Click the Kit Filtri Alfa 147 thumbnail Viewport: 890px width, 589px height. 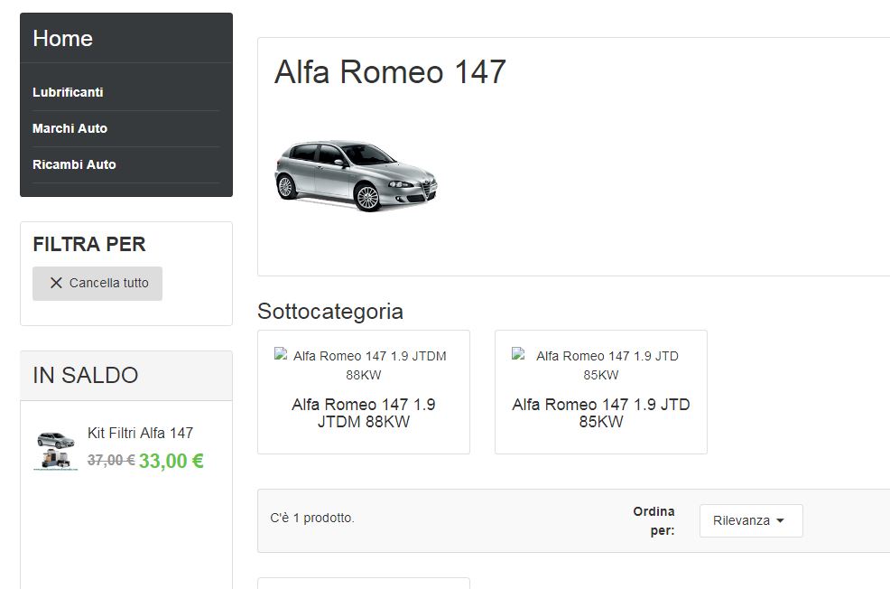(56, 451)
